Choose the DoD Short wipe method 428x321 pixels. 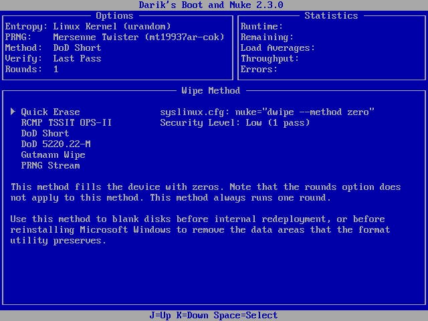(45, 133)
